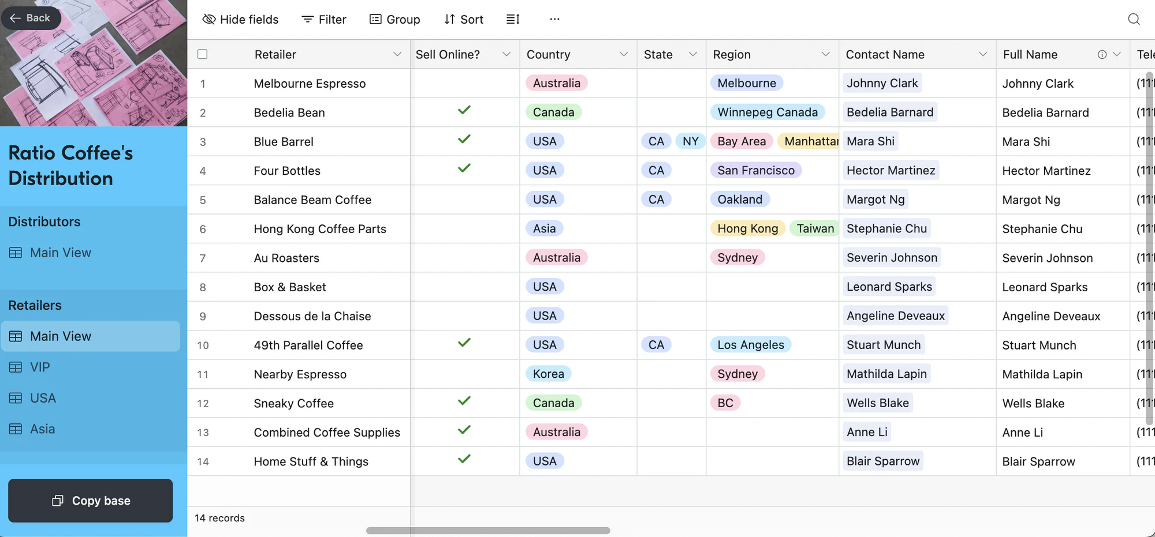This screenshot has height=537, width=1155.
Task: Click the VIP view grid icon
Action: (x=16, y=367)
